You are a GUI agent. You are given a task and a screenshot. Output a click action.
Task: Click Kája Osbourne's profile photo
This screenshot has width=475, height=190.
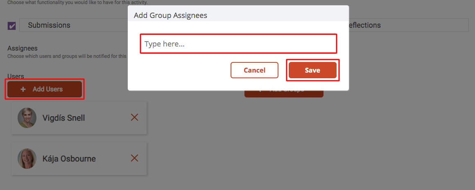[x=27, y=158]
